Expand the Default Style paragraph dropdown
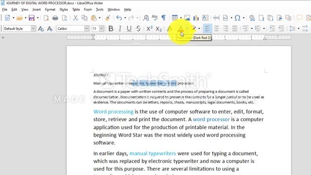Screen dimensions: 311x175 coord(34,29)
